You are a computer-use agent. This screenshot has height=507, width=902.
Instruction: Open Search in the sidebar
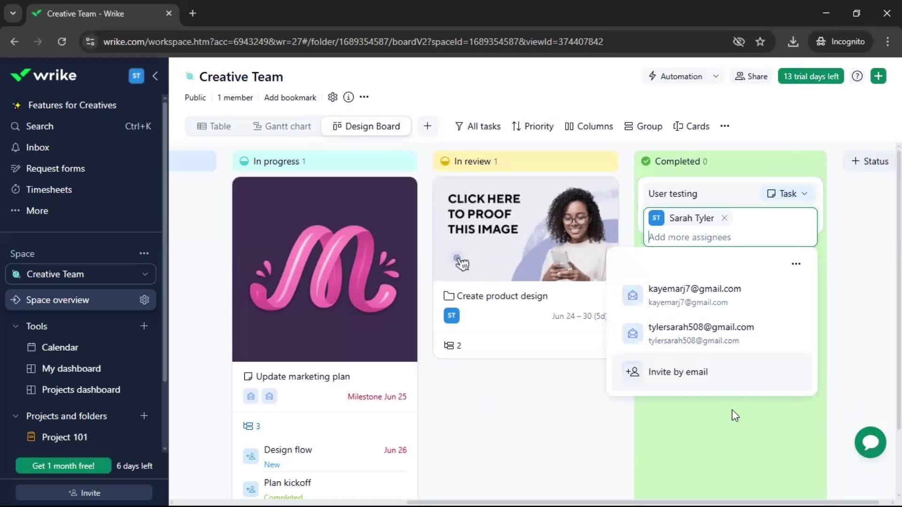click(x=39, y=126)
